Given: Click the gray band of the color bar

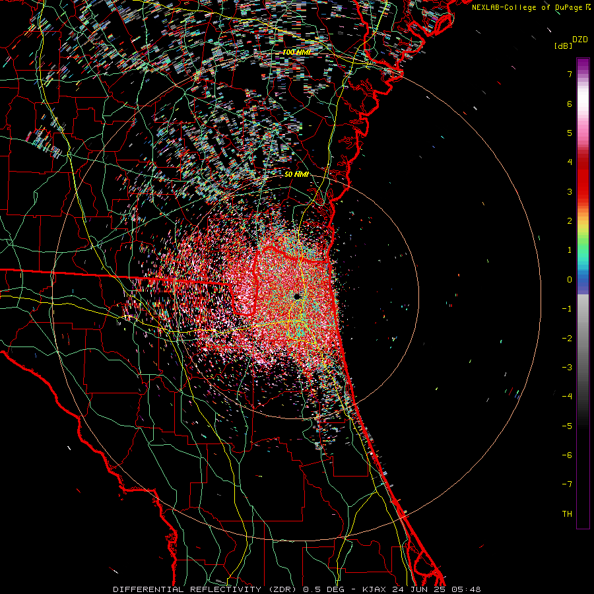Looking at the screenshot, I should tap(583, 333).
